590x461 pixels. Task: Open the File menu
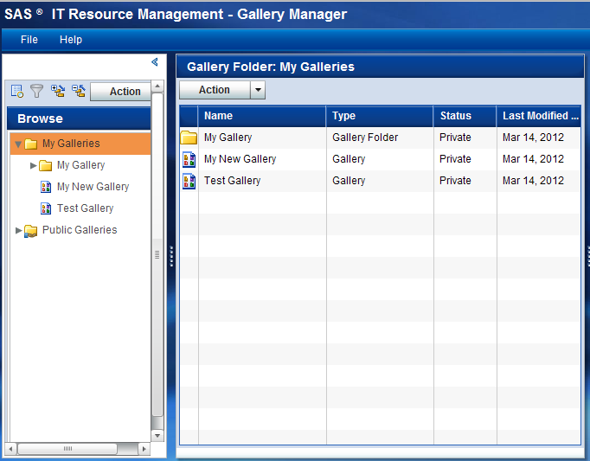(x=29, y=40)
